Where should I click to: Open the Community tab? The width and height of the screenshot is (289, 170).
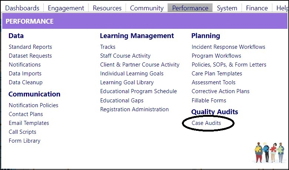click(x=147, y=8)
